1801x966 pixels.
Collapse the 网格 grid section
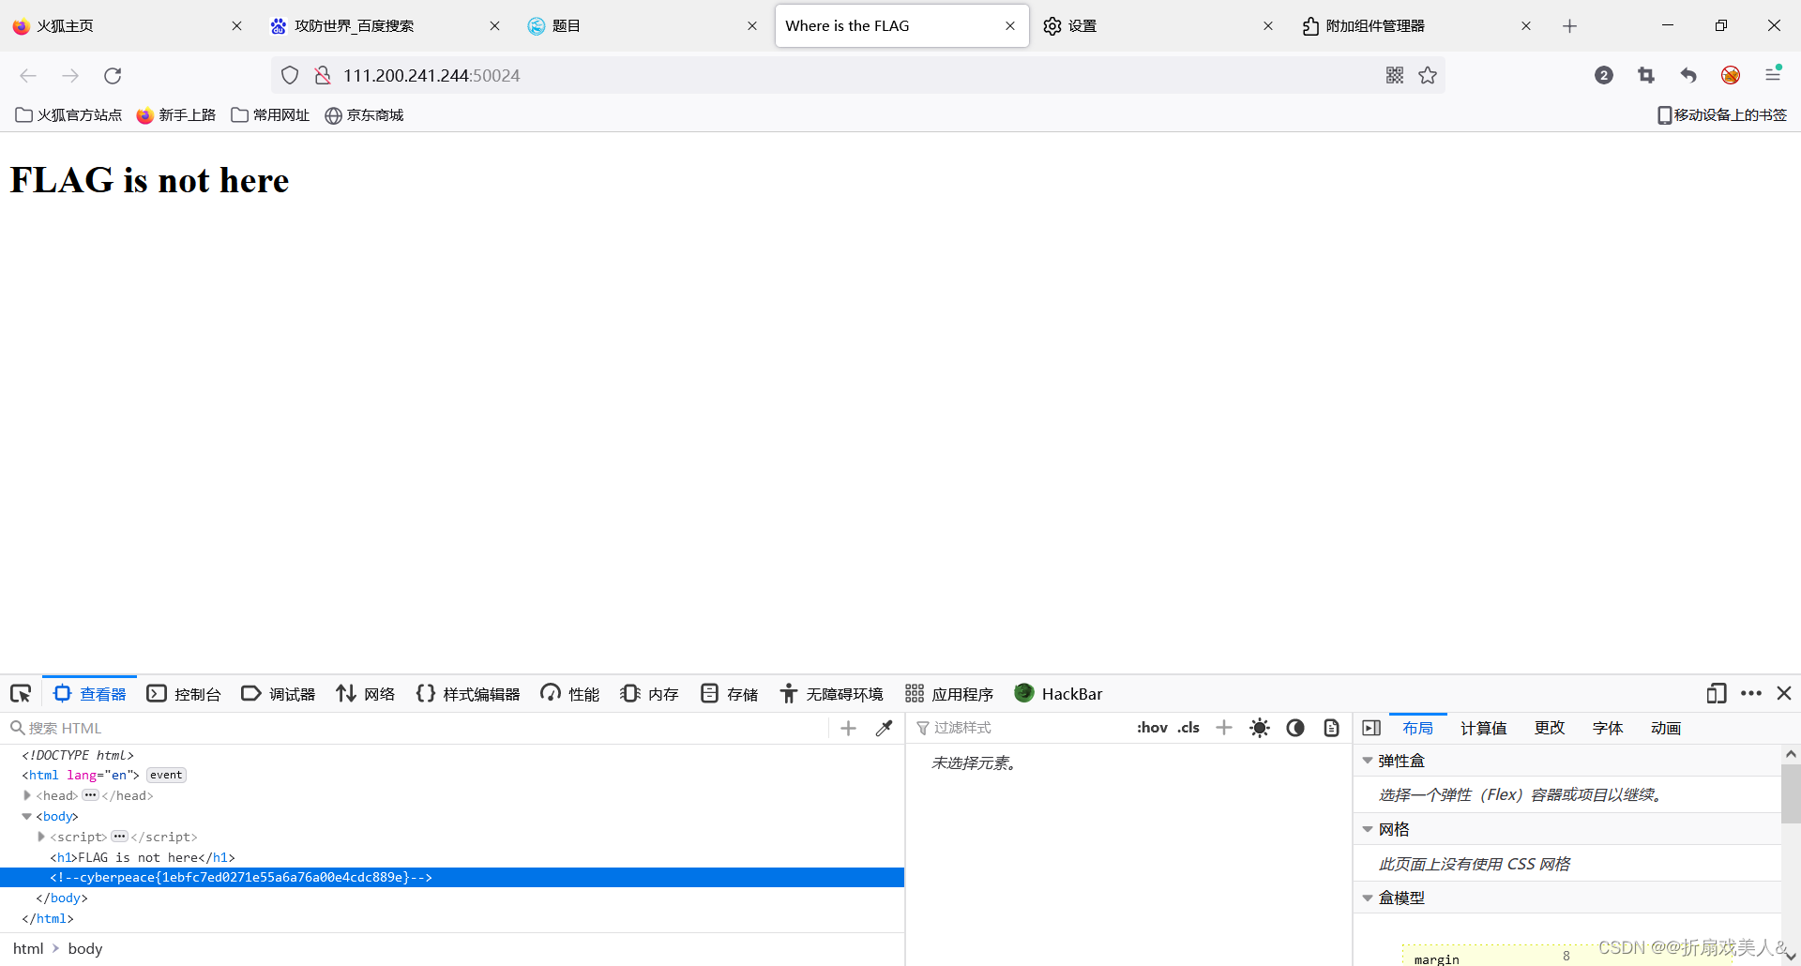pyautogui.click(x=1368, y=829)
